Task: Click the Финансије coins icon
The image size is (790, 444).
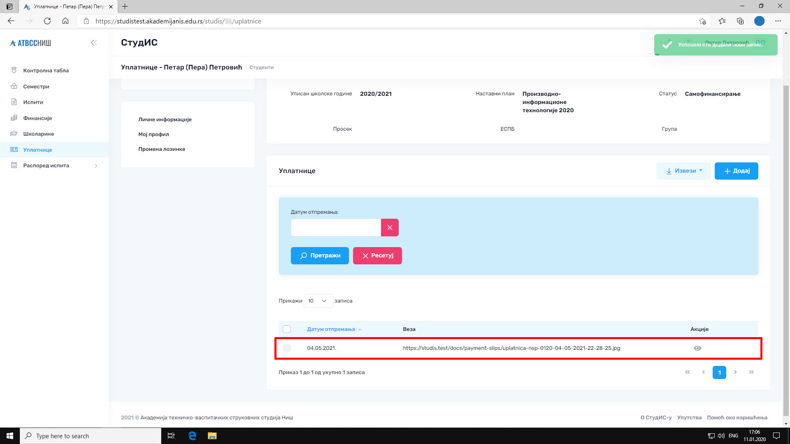Action: coord(14,118)
